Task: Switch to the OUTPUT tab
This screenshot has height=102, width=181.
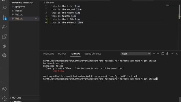Action: pos(62,54)
